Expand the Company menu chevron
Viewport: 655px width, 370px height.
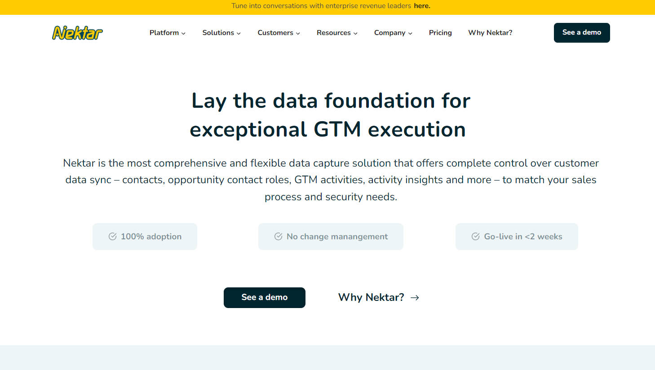(410, 33)
